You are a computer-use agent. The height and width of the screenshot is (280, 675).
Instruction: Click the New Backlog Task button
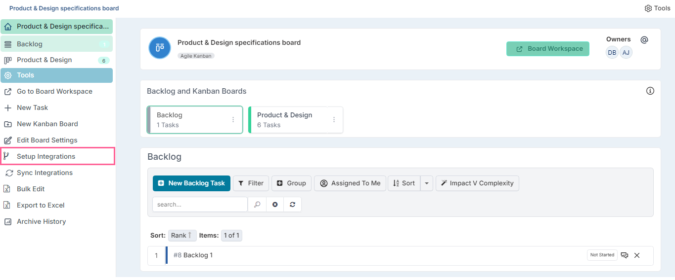[x=191, y=183]
